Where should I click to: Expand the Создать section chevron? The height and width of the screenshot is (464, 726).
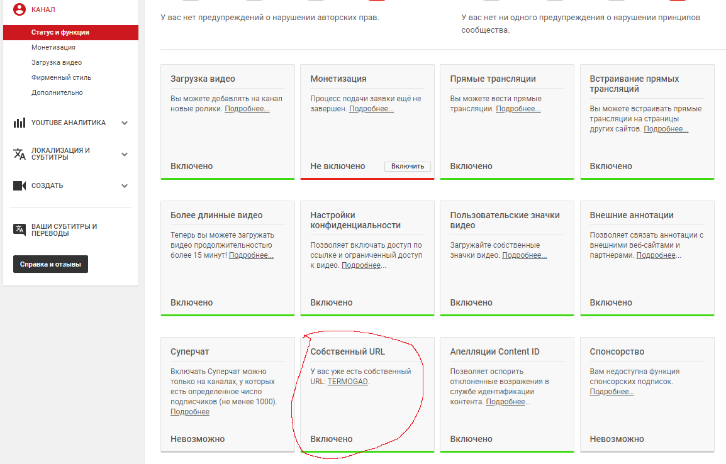coord(125,186)
